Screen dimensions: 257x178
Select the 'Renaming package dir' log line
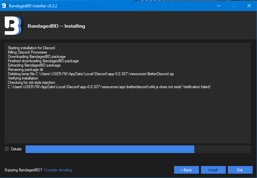pyautogui.click(x=26, y=70)
